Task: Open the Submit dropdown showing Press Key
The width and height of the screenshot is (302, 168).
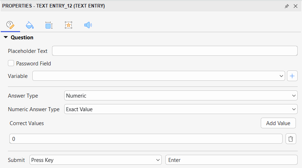Action: point(95,160)
